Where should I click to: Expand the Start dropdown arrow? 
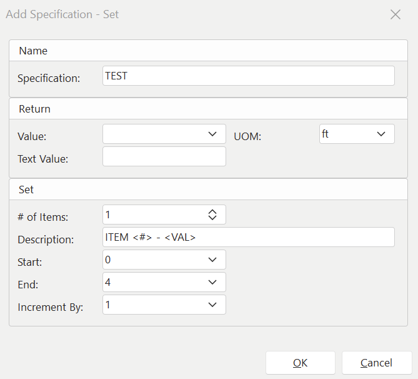click(x=212, y=260)
